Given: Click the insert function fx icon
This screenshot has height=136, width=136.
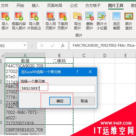Looking at the screenshot, I should coord(63,46).
